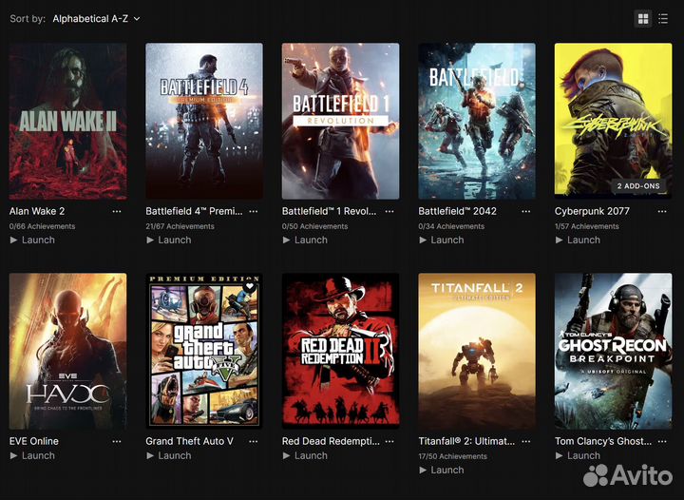Open more options for Battlefield 1 Revolution
This screenshot has height=500, width=684.
tap(389, 211)
